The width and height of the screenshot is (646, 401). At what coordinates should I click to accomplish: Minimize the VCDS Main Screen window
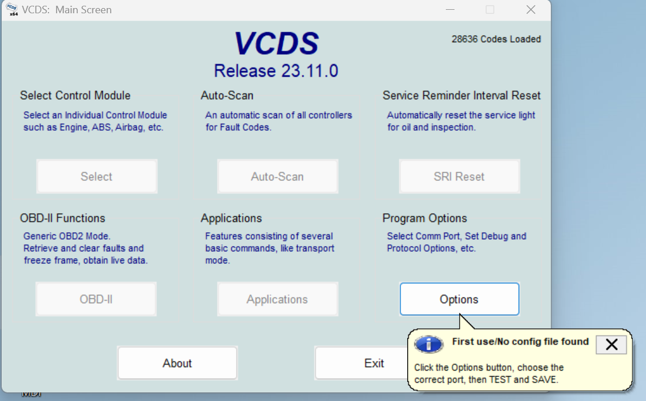click(450, 9)
